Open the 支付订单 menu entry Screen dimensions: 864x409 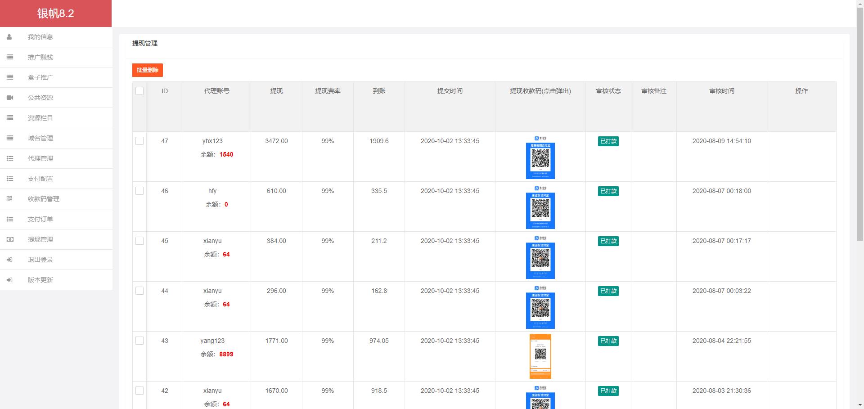coord(40,219)
